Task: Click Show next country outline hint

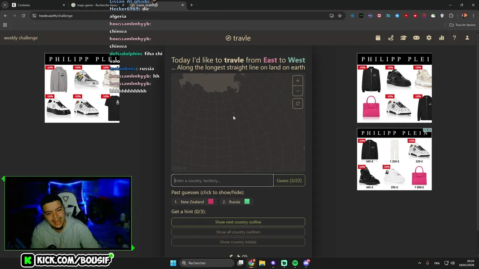Action: (238, 222)
